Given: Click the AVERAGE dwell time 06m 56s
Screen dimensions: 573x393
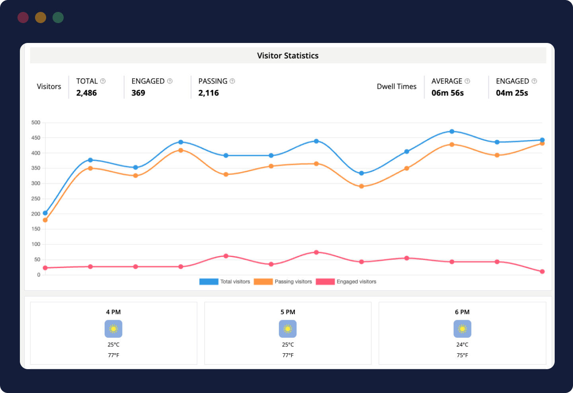Looking at the screenshot, I should tap(447, 93).
